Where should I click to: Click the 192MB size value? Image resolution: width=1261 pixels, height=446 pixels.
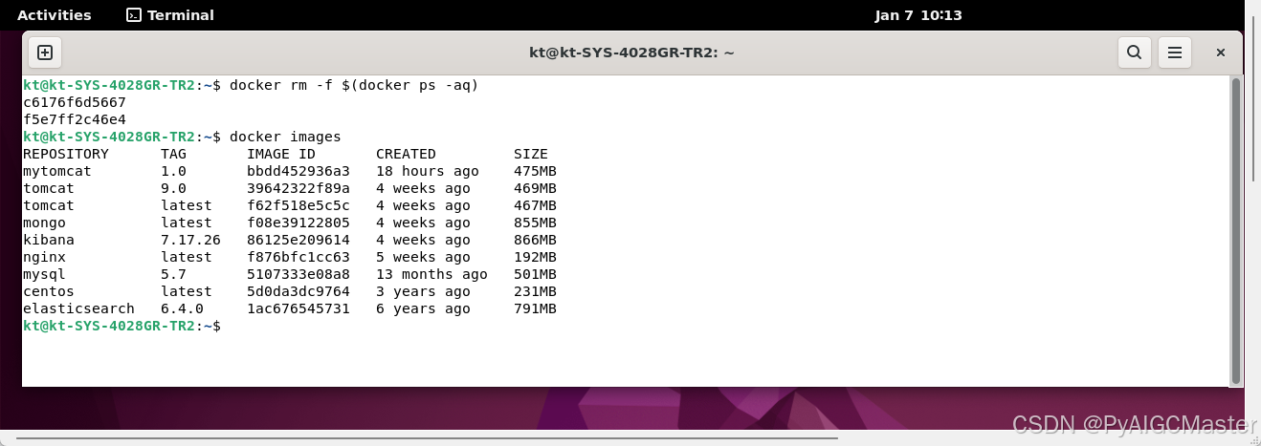tap(535, 257)
